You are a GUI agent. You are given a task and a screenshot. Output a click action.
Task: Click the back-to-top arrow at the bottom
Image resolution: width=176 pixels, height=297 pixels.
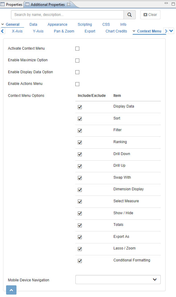coord(11,290)
